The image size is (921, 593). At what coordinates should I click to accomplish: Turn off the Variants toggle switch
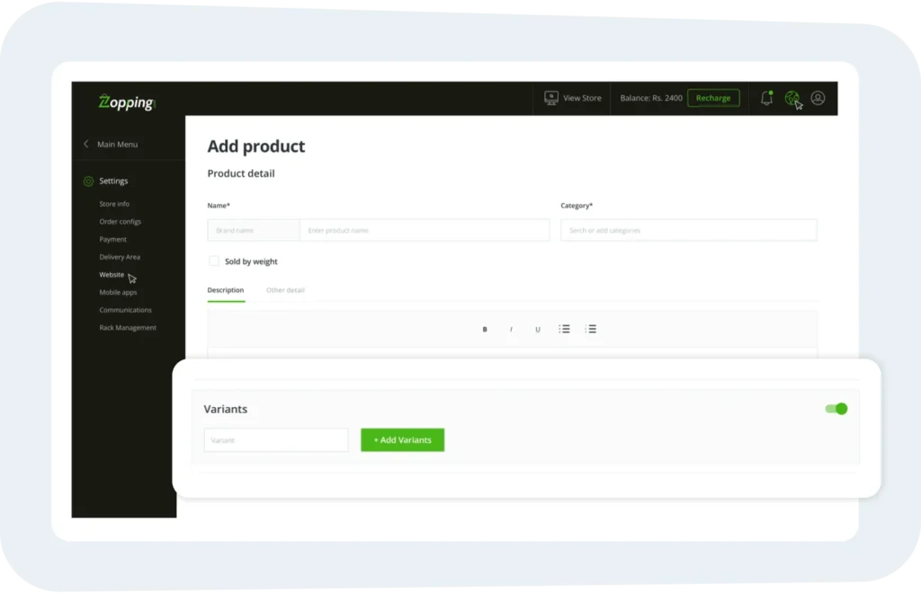836,409
